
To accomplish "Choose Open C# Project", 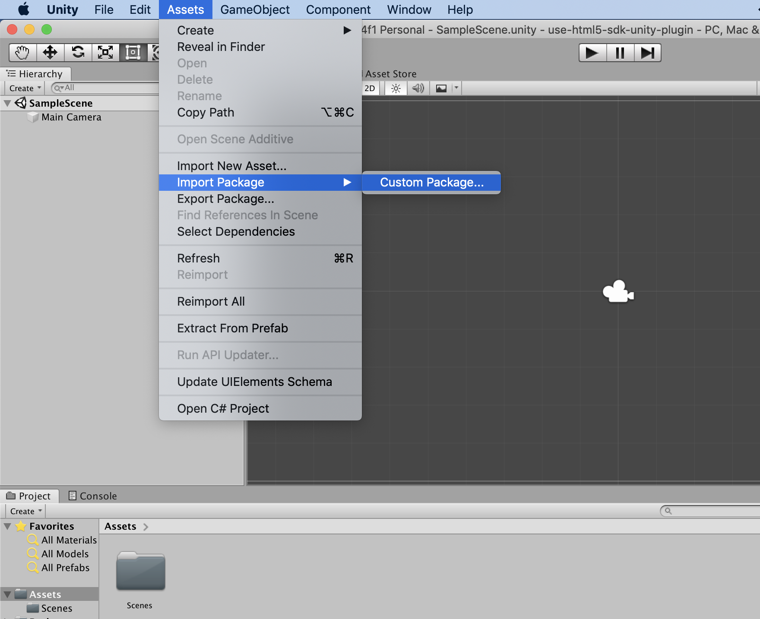I will coord(260,408).
